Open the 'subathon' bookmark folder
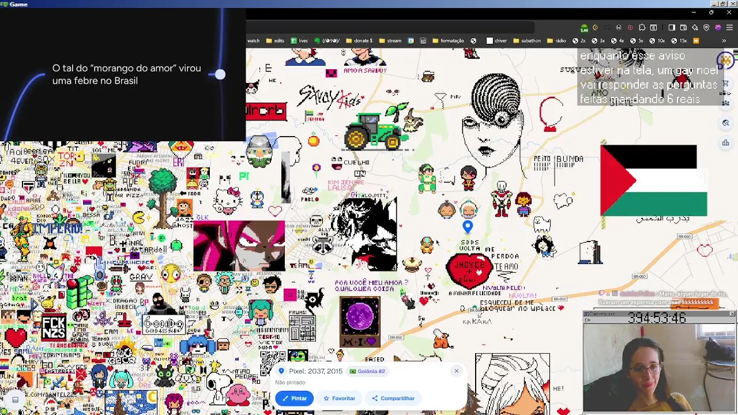This screenshot has width=738, height=415. coord(526,41)
